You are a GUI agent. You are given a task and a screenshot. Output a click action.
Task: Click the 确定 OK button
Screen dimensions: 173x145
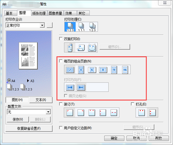coord(114,138)
